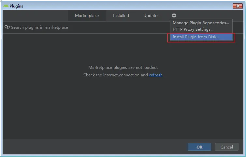
Task: Focus the Search plugins in marketplace field
Action: pyautogui.click(x=86, y=27)
